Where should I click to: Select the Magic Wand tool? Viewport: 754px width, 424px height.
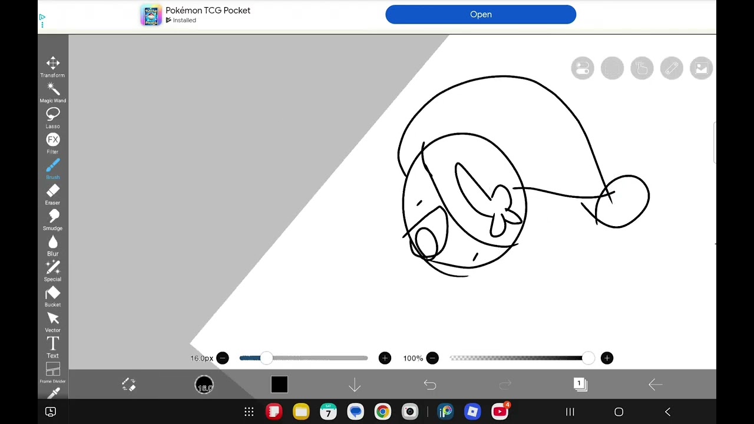point(52,92)
